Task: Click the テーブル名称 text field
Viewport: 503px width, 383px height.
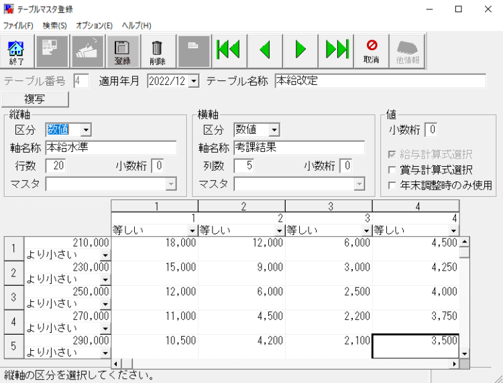Action: point(380,81)
